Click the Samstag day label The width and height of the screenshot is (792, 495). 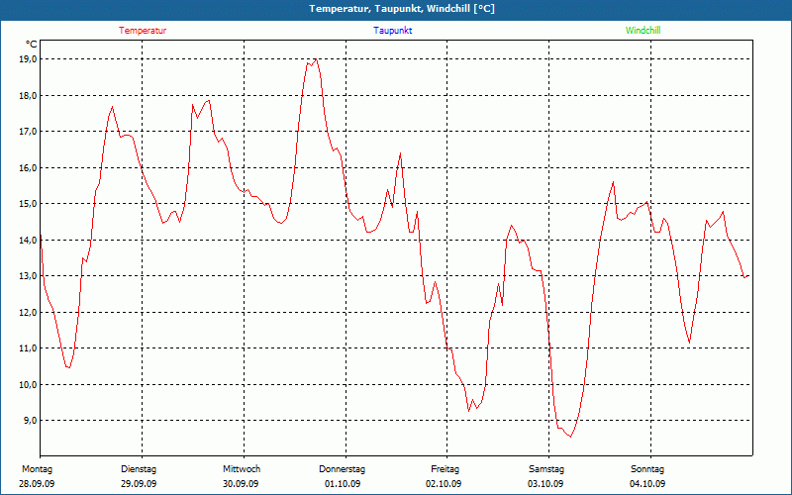coord(546,469)
